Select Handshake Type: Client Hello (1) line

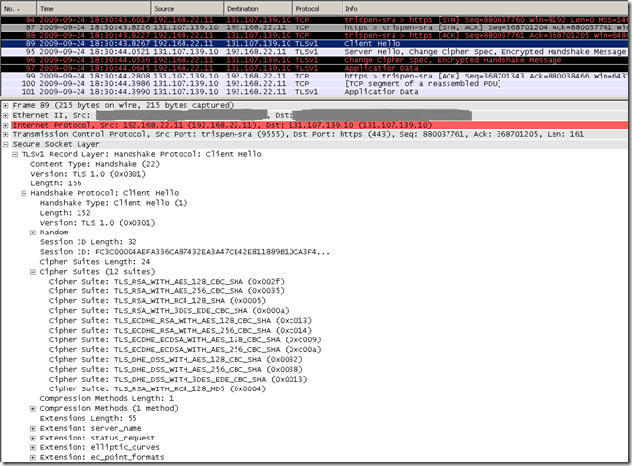[114, 203]
